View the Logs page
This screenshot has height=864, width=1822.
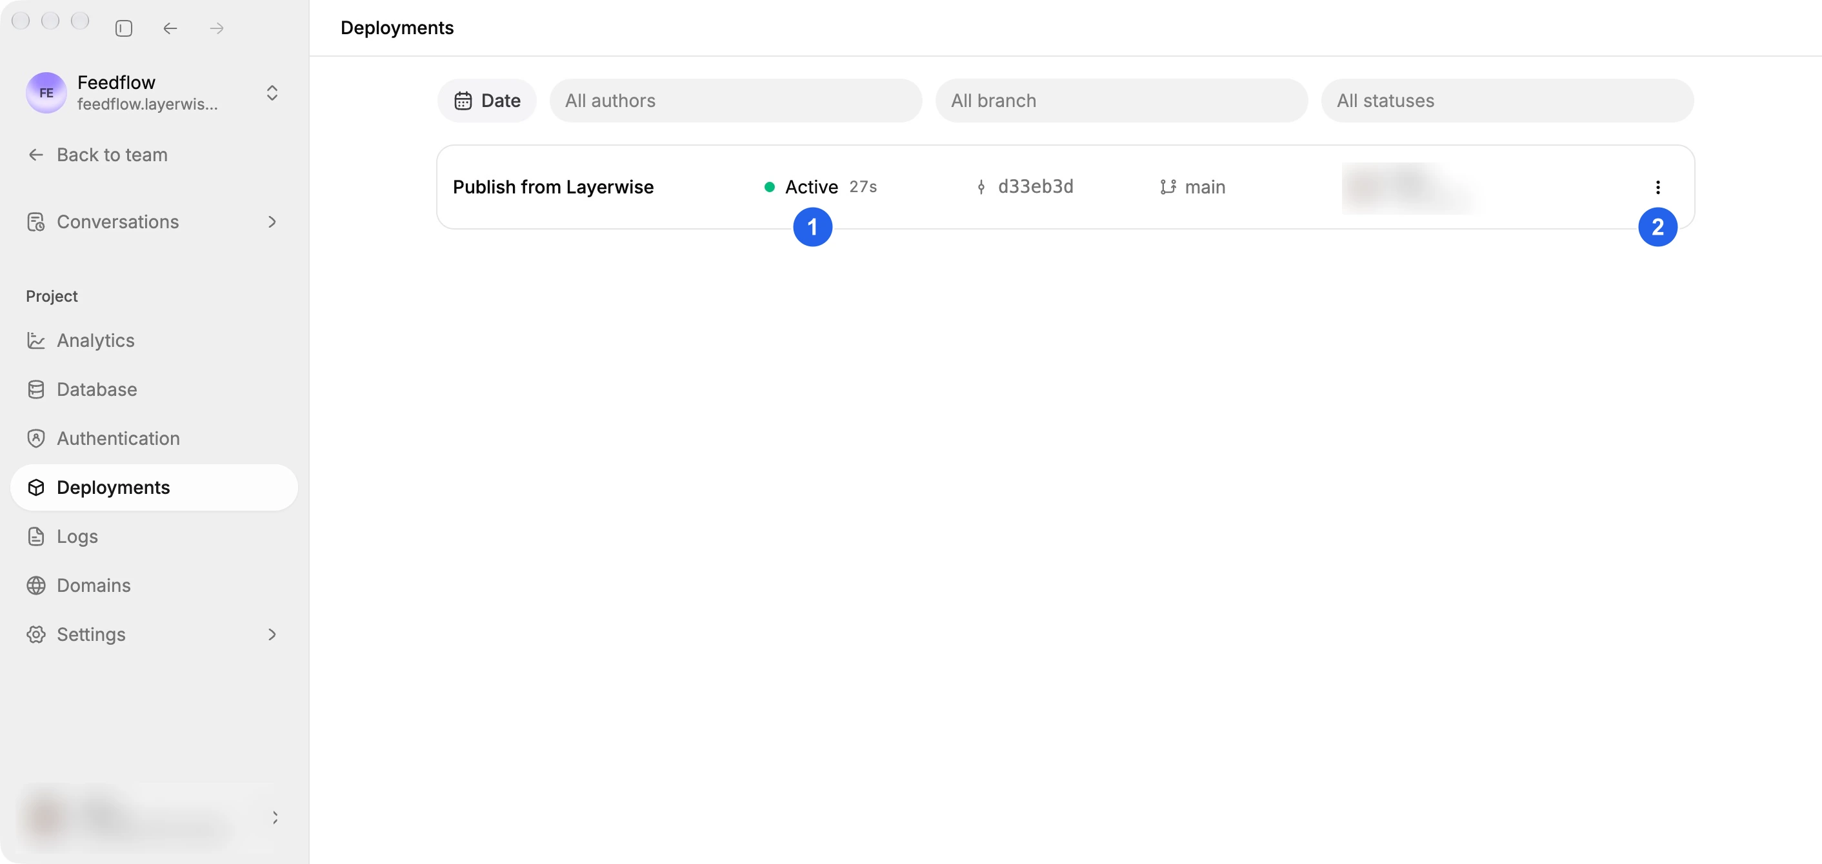(154, 536)
